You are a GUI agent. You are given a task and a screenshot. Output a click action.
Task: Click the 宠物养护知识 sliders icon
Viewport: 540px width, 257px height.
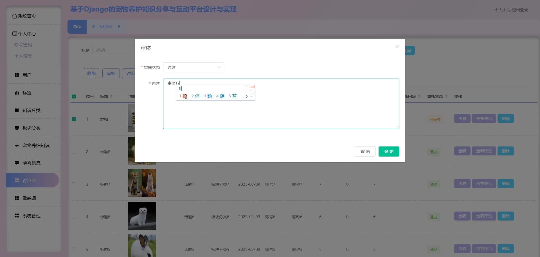17,145
